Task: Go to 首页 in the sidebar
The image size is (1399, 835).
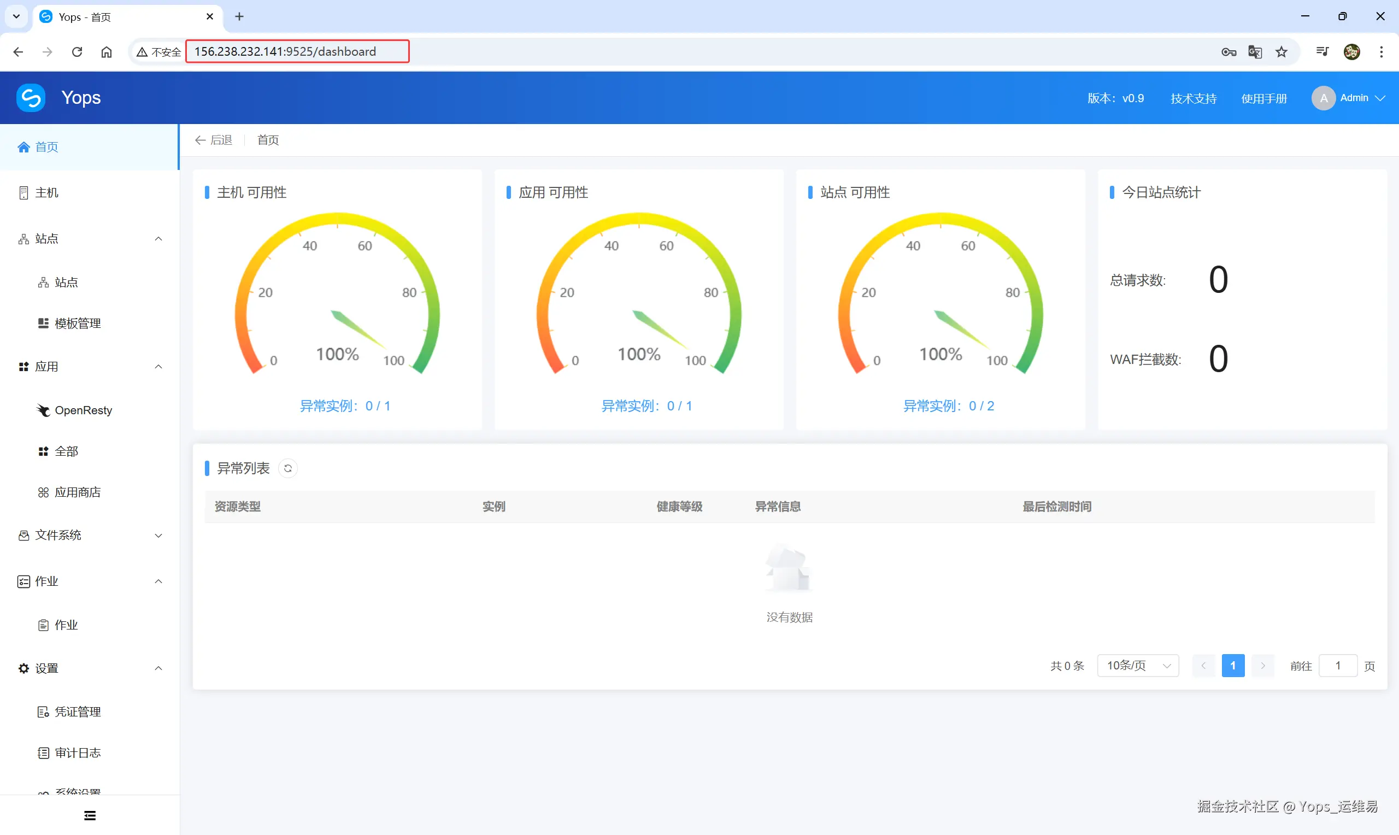Action: (46, 146)
